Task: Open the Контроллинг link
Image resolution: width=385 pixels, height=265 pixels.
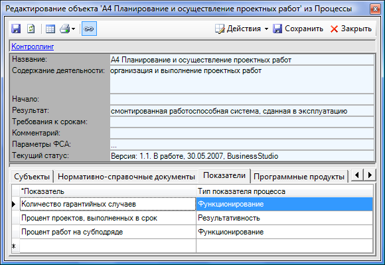Action: [x=33, y=46]
